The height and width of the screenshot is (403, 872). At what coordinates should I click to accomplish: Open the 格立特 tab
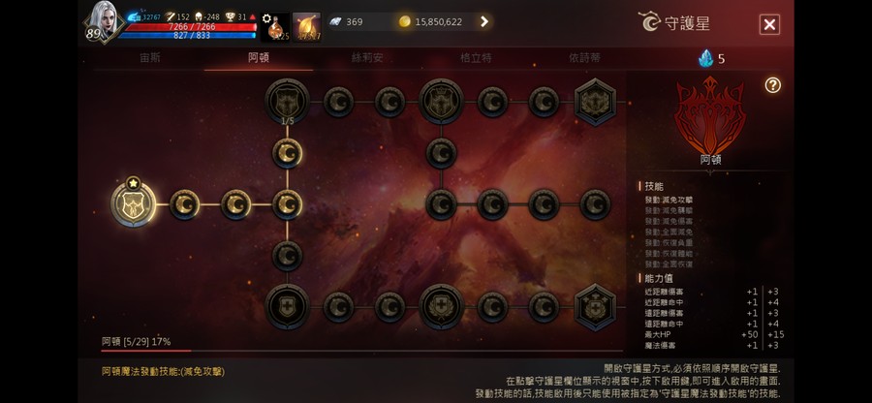pyautogui.click(x=476, y=57)
